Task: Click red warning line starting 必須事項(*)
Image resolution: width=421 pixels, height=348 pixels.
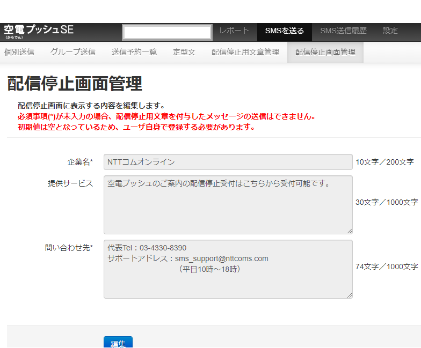Action: tap(166, 116)
